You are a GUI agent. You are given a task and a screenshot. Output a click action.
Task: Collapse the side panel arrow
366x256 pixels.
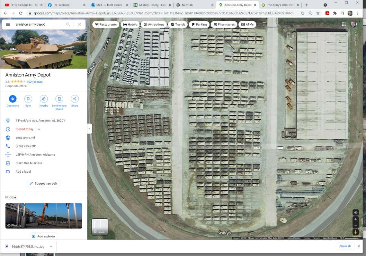(90, 128)
